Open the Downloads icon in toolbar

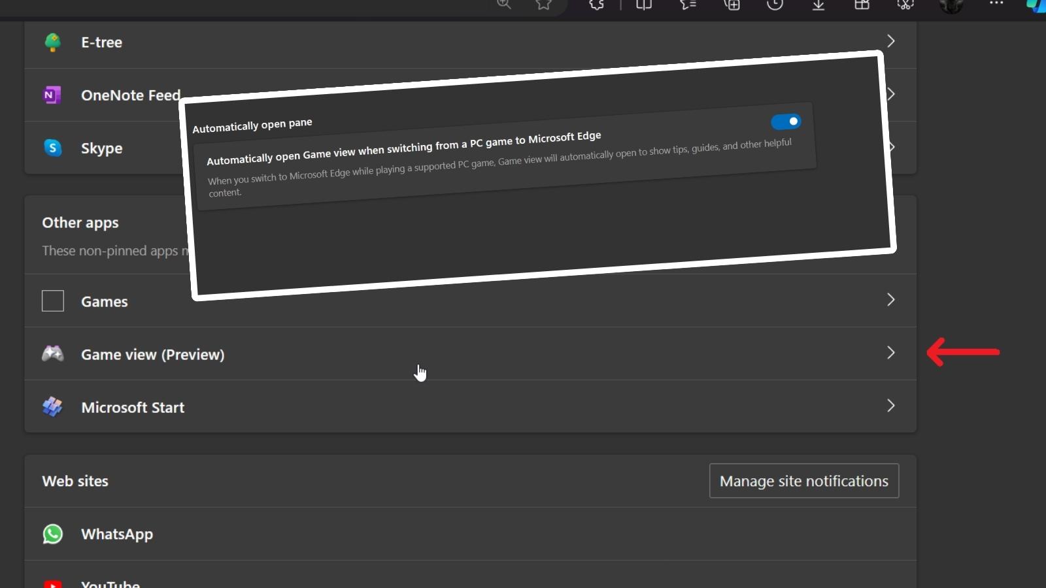(x=818, y=5)
